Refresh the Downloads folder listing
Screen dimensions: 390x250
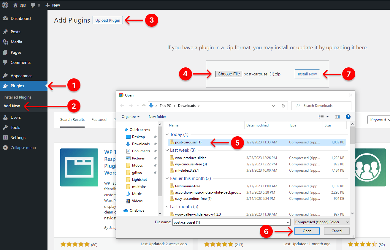[x=283, y=106]
